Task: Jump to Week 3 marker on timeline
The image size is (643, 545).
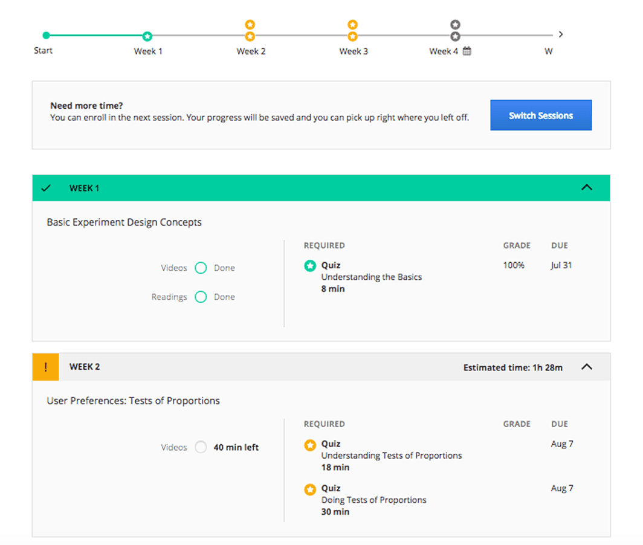Action: tap(353, 36)
